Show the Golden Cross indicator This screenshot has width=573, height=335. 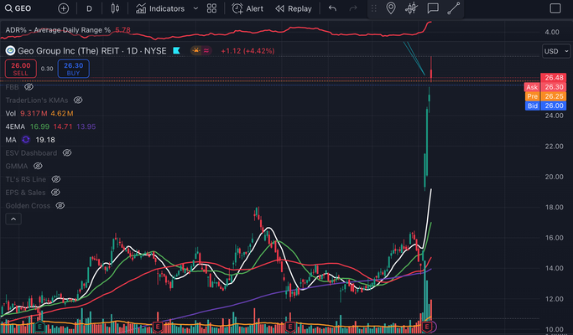pyautogui.click(x=60, y=205)
